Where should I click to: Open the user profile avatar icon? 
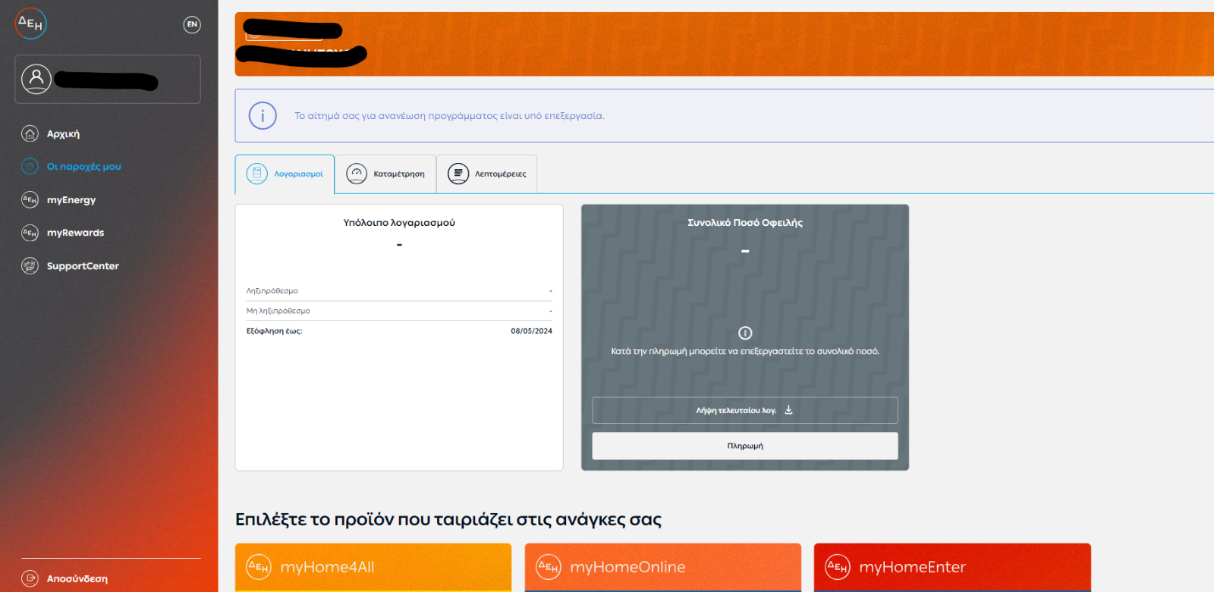point(36,79)
